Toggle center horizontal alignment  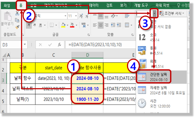click(x=101, y=25)
